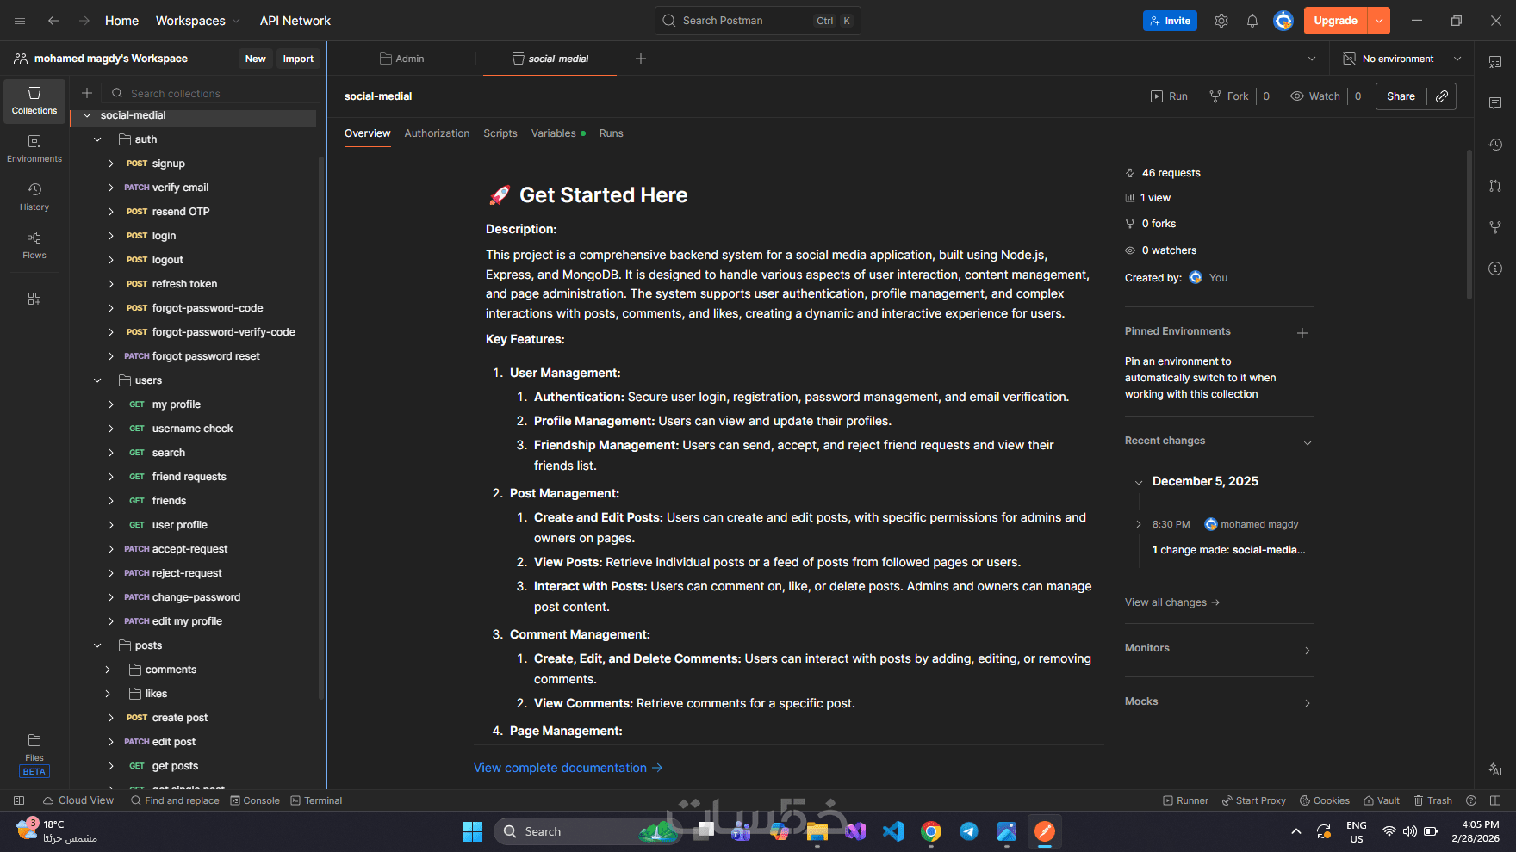Open the Workspaces dropdown

pyautogui.click(x=198, y=21)
